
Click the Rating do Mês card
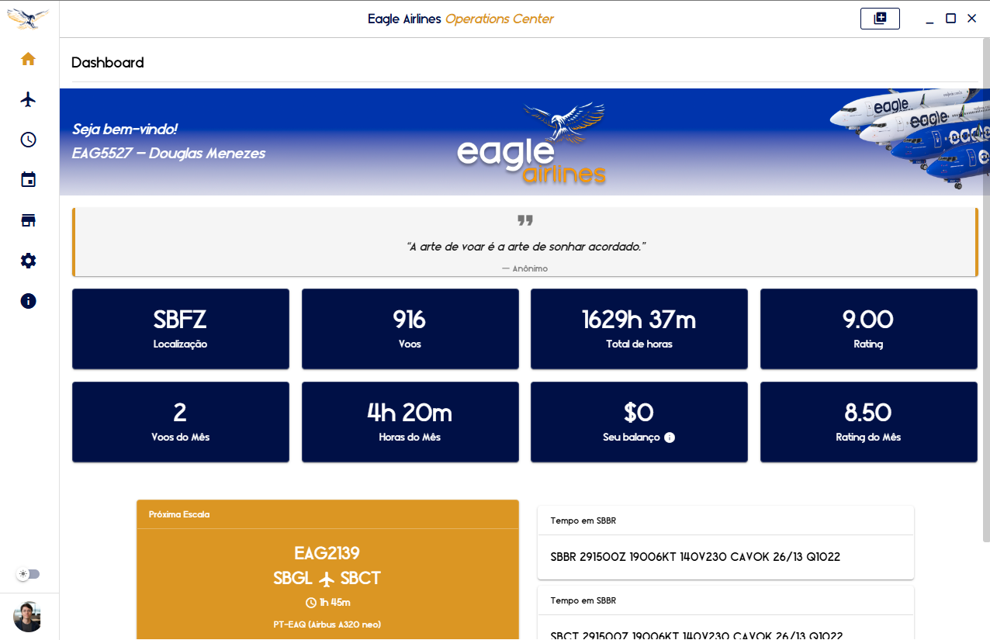[868, 422]
